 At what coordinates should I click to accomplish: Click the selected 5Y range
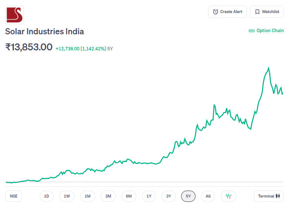coord(189,196)
